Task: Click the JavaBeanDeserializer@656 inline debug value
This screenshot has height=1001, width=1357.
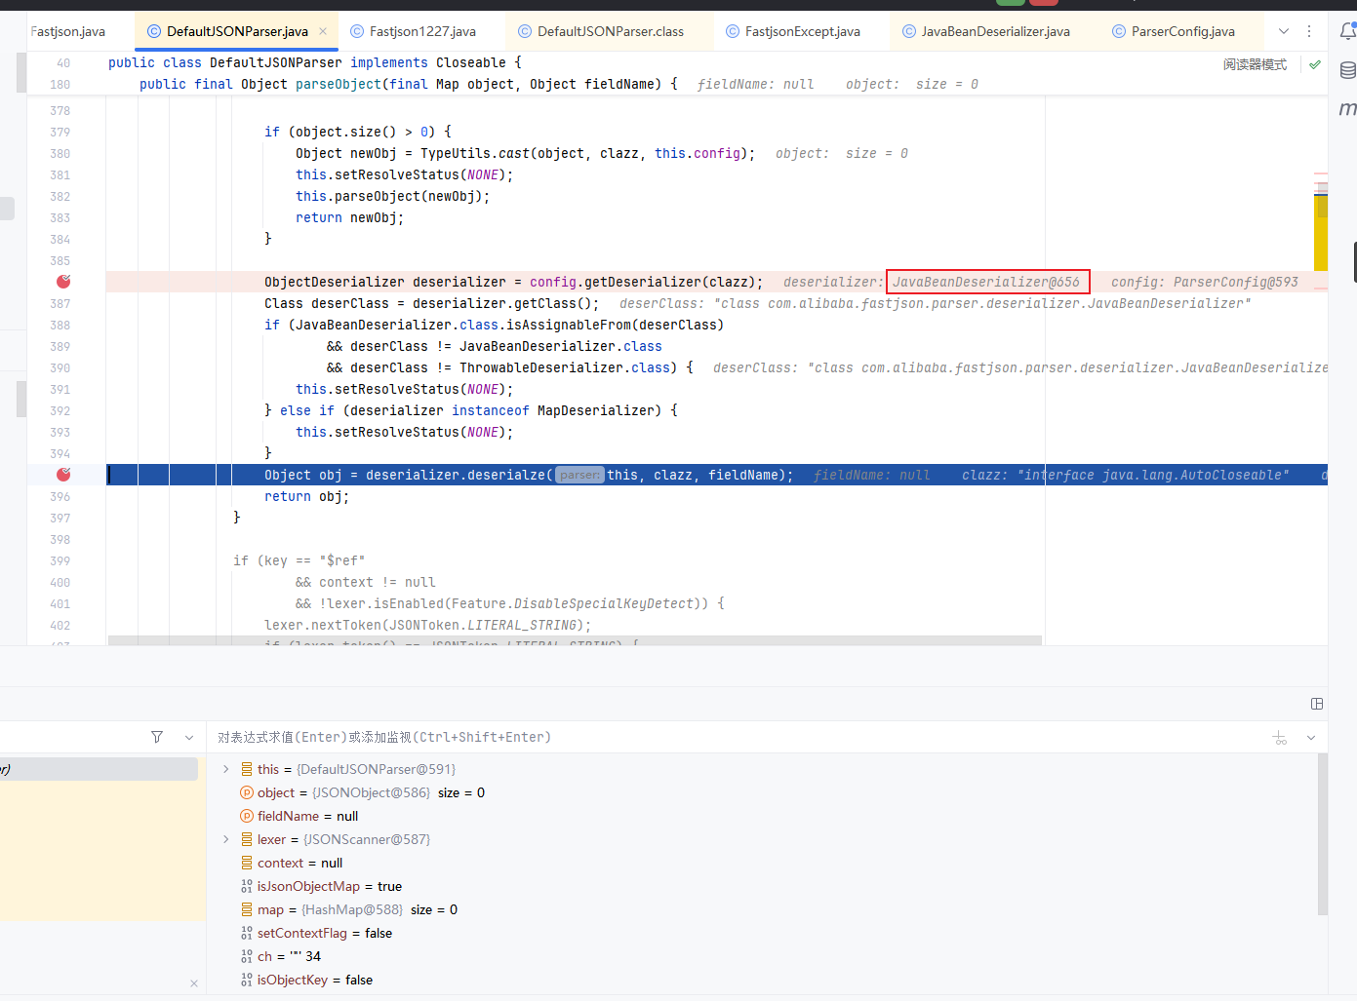Action: coord(986,282)
